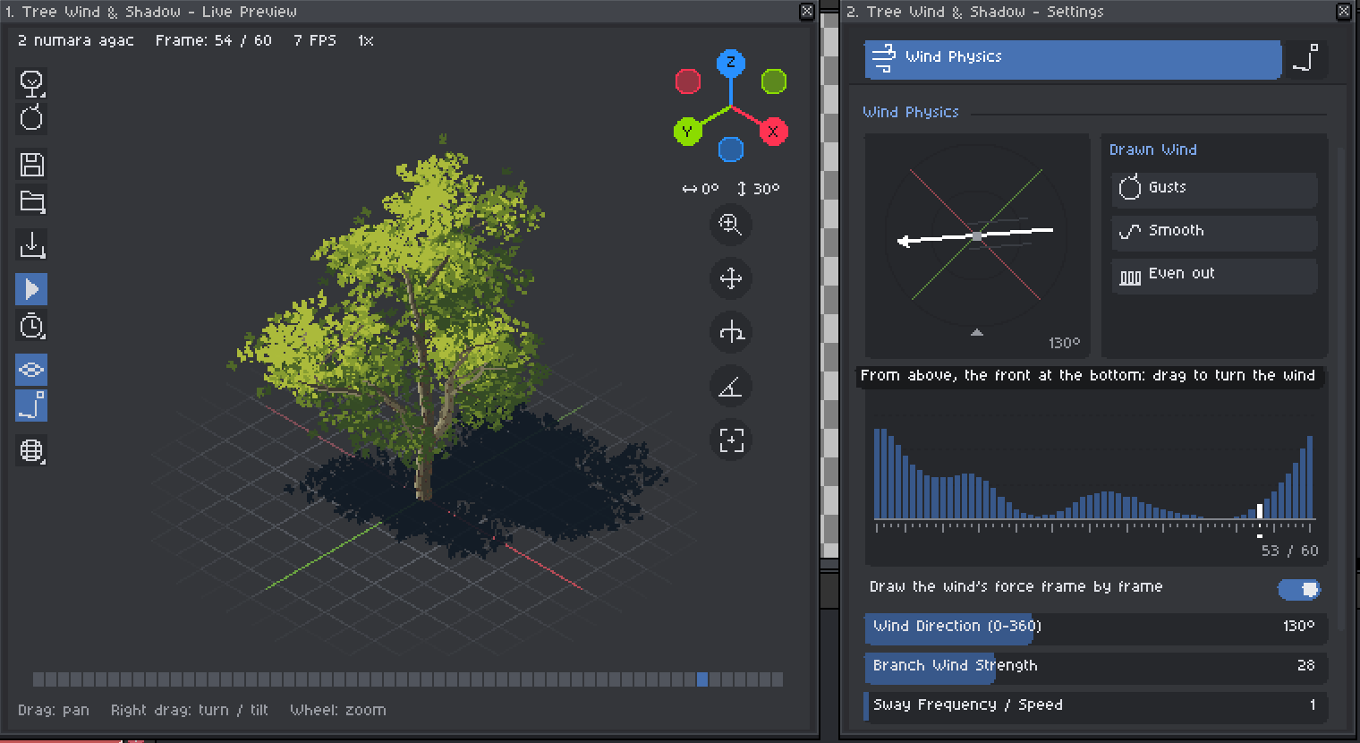
Task: Click the globe grid icon
Action: click(x=32, y=450)
